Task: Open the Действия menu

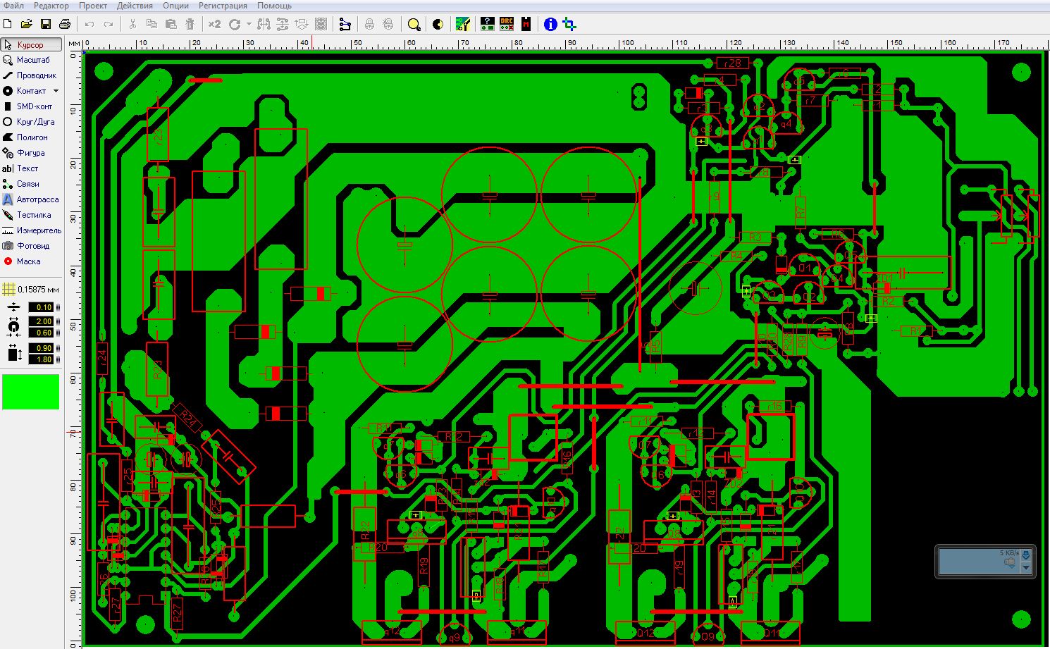Action: tap(135, 5)
